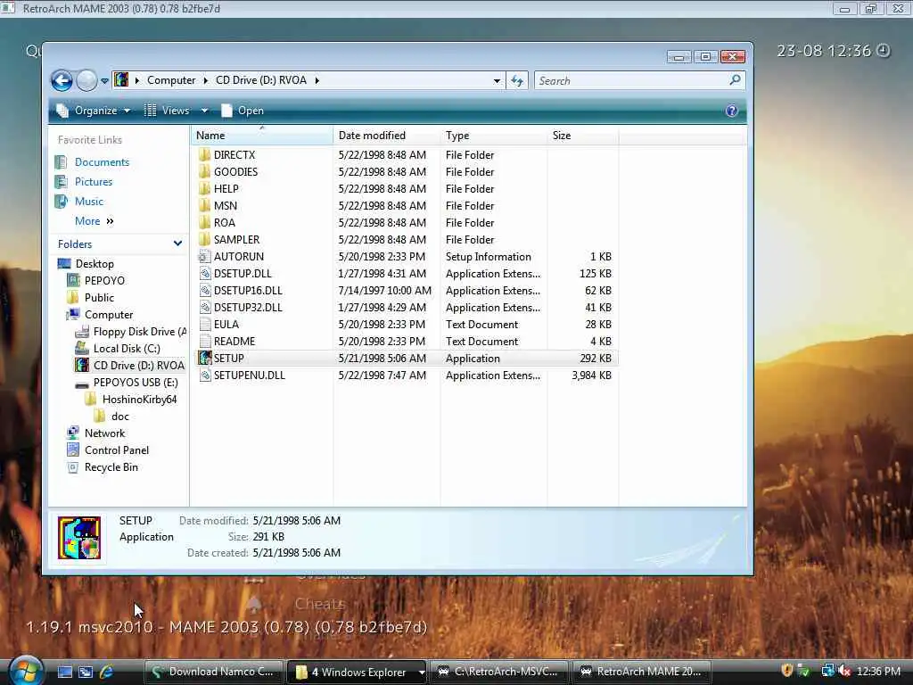This screenshot has height=685, width=913.
Task: Select the MSN folder icon
Action: 204,206
